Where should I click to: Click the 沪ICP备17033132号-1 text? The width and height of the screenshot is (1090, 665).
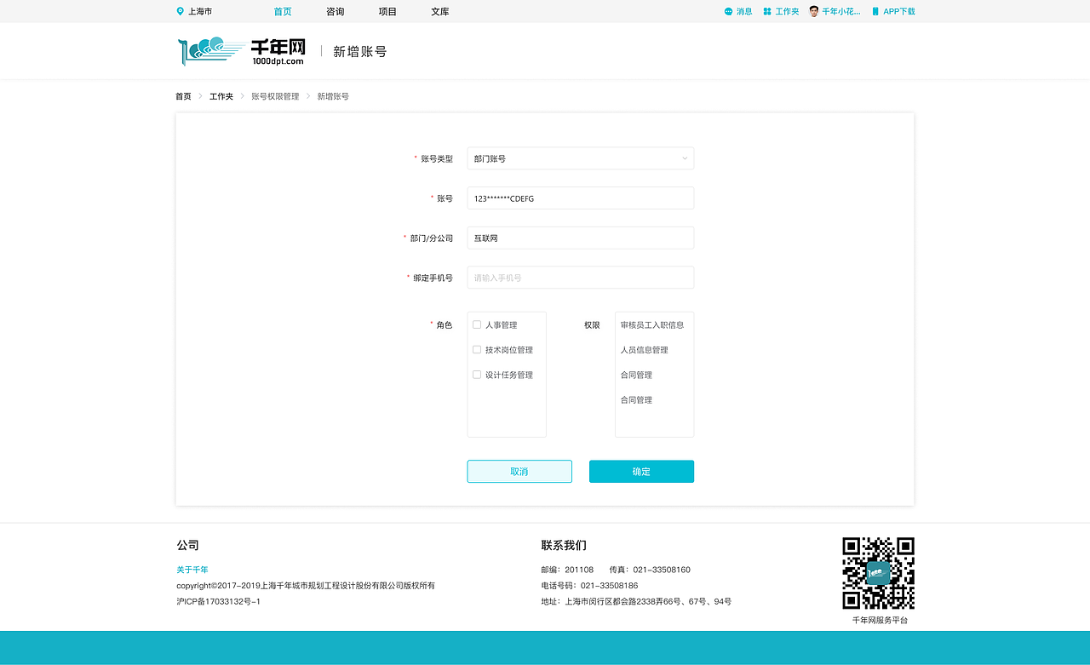pos(218,602)
